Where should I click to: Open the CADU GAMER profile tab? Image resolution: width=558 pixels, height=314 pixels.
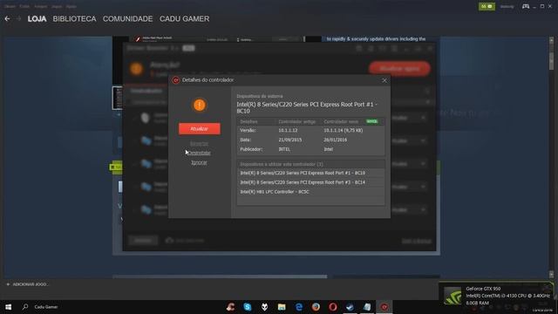(184, 19)
